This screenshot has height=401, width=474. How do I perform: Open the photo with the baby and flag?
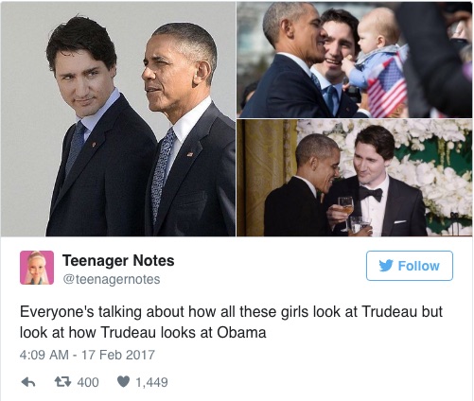355,60
